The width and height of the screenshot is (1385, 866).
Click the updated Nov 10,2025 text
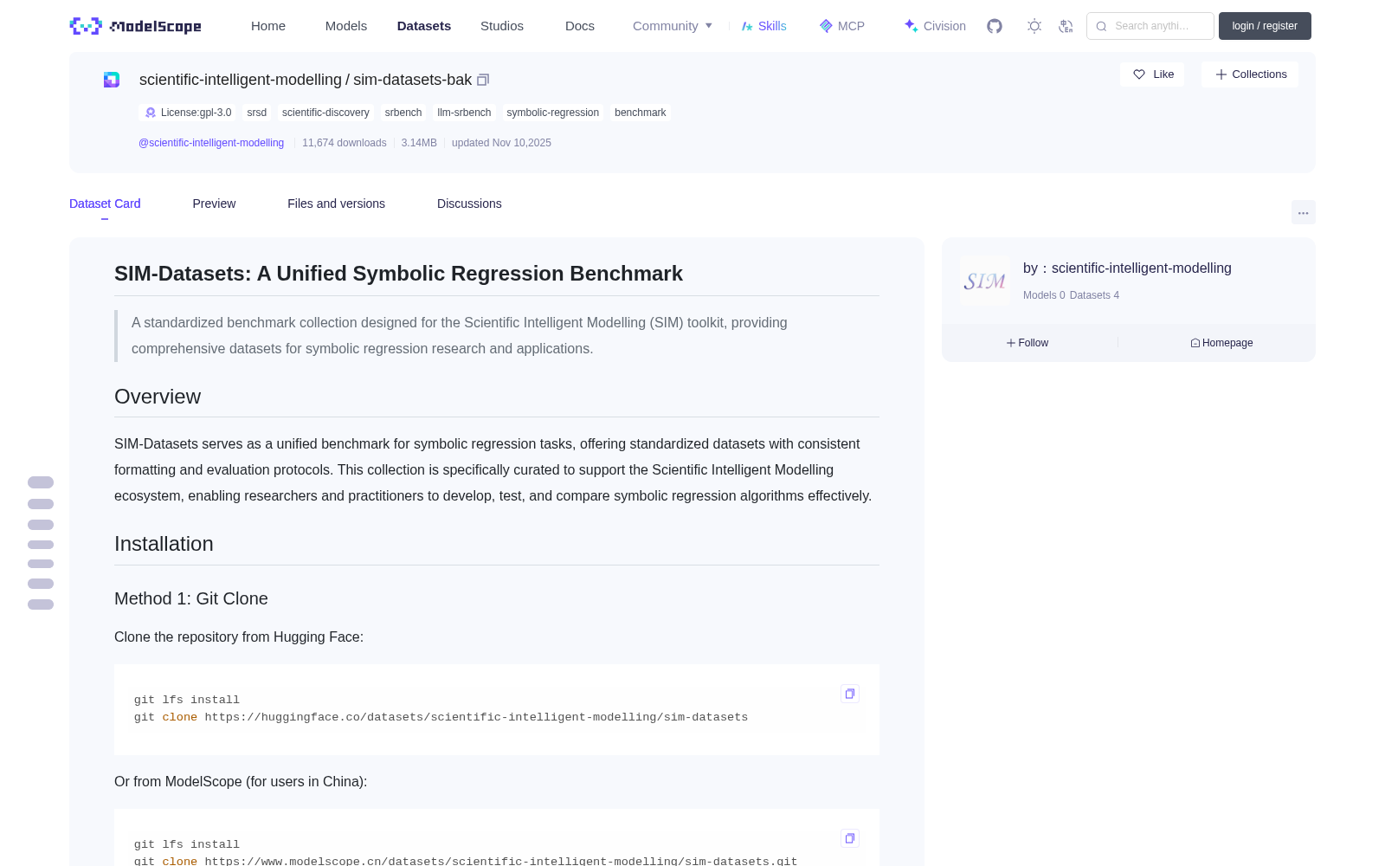(501, 143)
